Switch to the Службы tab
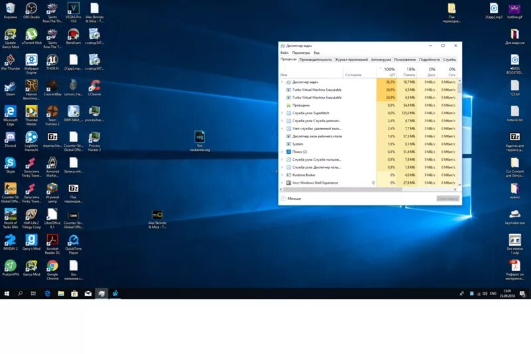The image size is (531, 354). (x=450, y=60)
